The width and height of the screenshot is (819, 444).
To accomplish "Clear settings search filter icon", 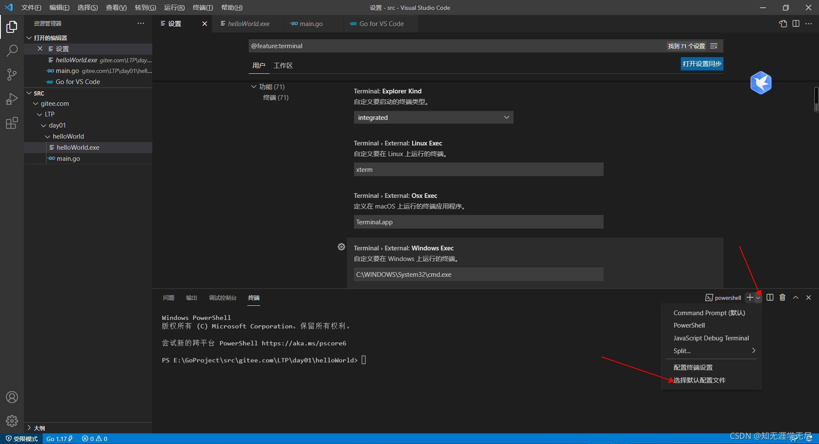I will click(714, 46).
